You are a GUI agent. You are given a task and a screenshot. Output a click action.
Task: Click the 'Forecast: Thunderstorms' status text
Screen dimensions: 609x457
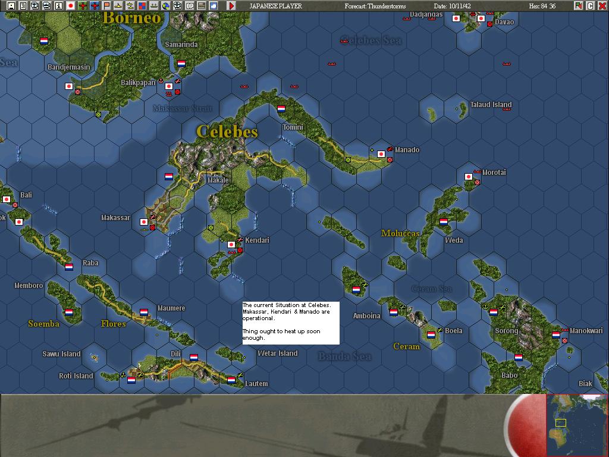pyautogui.click(x=375, y=6)
